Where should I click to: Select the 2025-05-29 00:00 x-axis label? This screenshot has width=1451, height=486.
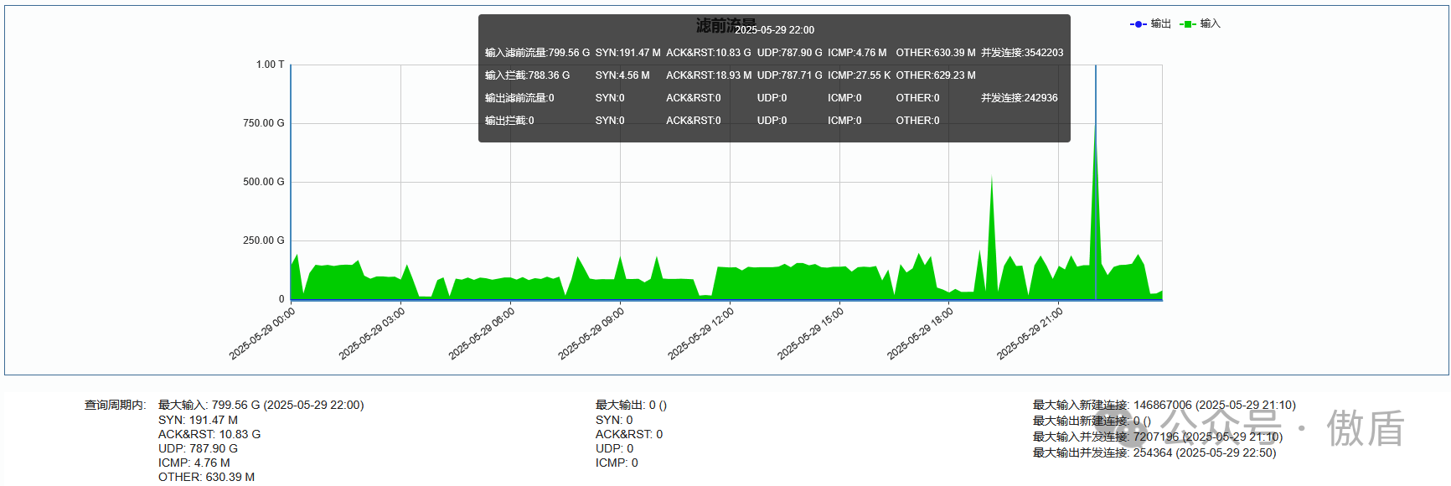point(262,333)
